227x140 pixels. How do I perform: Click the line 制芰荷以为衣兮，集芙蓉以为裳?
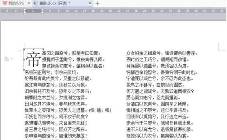coord(158,136)
